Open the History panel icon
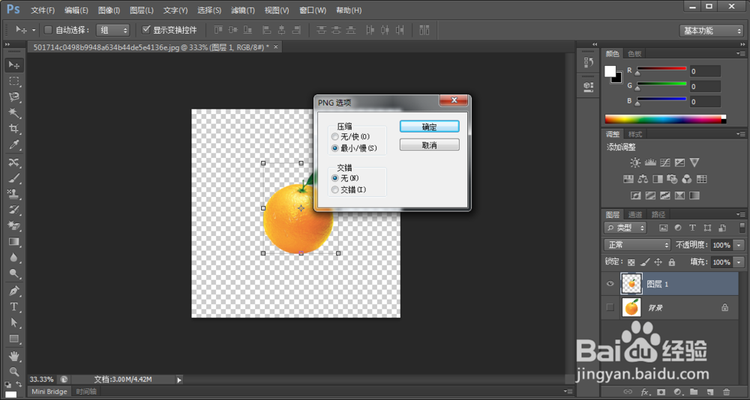The image size is (750, 400). pos(589,63)
